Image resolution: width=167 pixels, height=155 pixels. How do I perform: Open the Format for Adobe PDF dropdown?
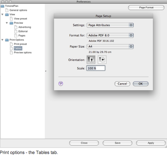[x=110, y=35]
